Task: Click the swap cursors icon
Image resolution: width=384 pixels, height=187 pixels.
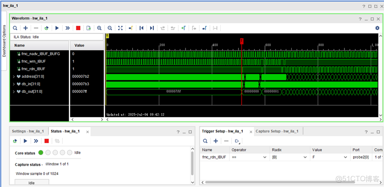Action: (215, 28)
